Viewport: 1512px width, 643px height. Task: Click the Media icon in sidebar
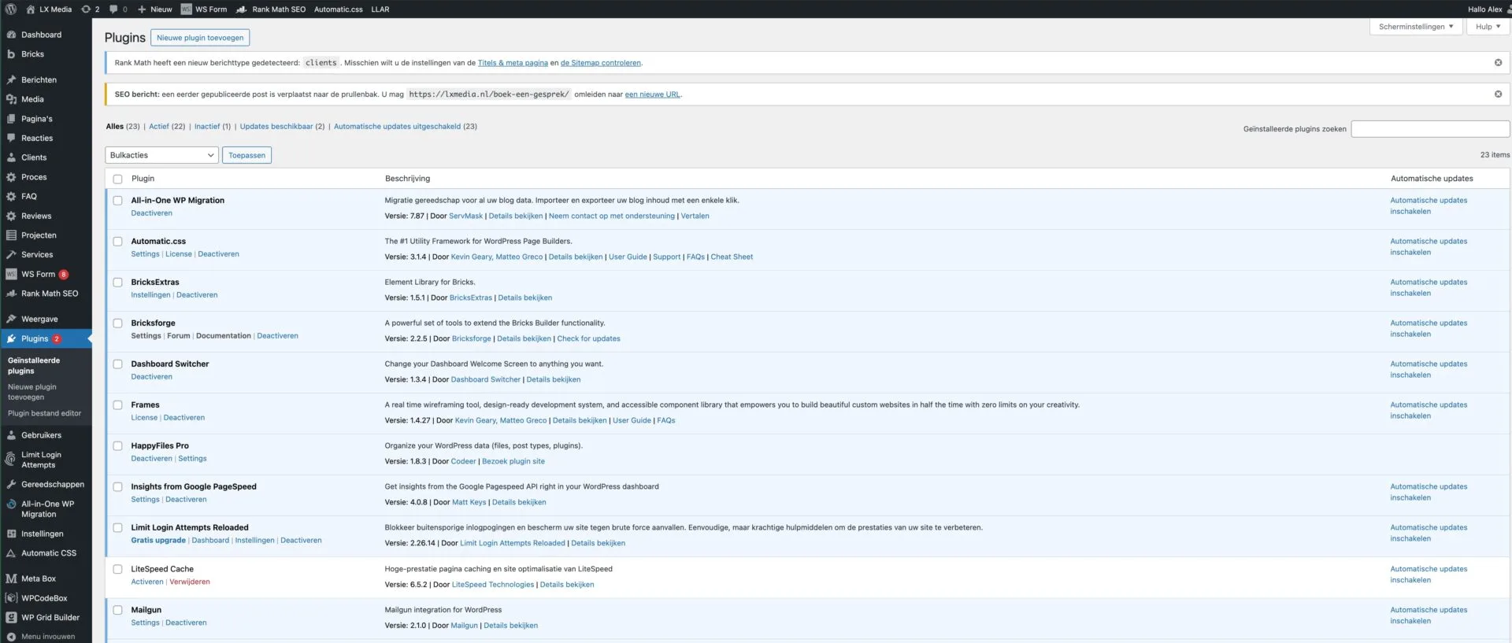coord(11,99)
